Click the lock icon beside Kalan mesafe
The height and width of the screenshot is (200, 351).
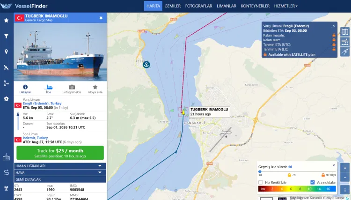point(334,35)
